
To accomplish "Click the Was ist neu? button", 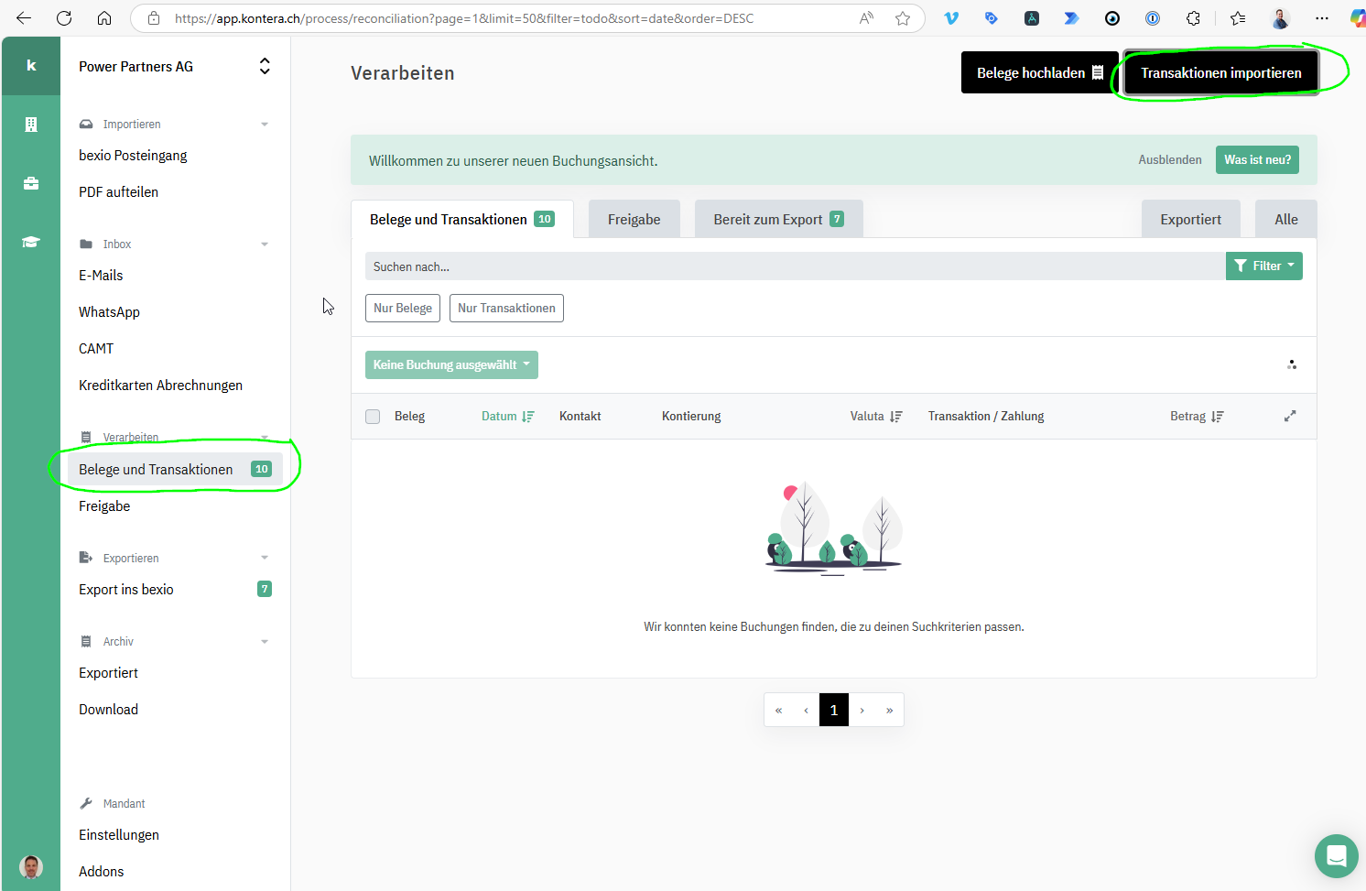I will [1257, 159].
